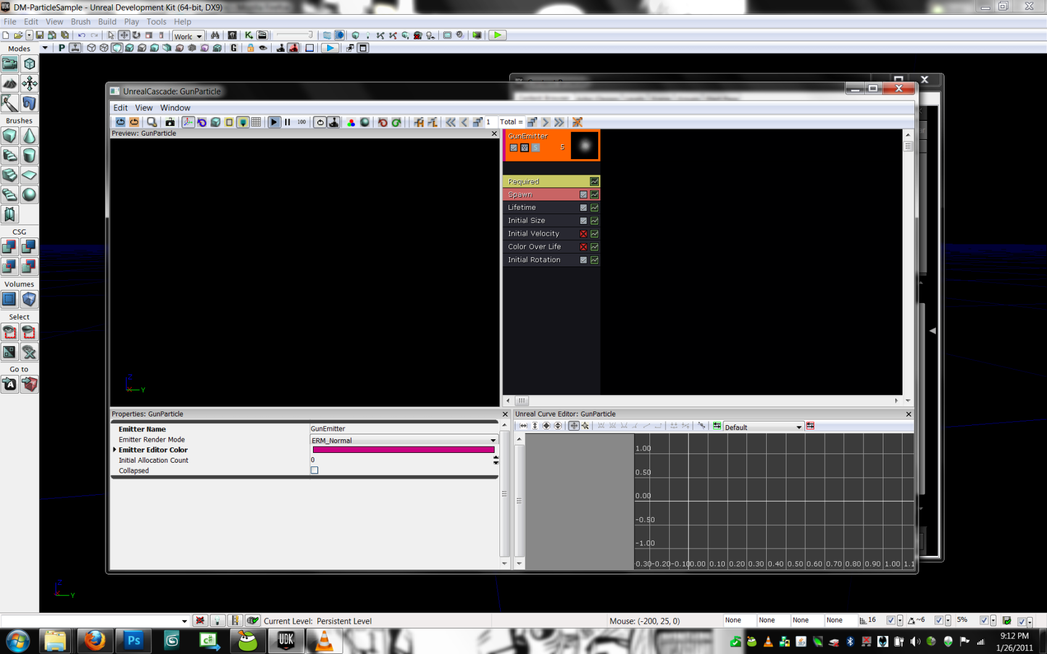
Task: Click the main toolbar slider
Action: tap(294, 35)
